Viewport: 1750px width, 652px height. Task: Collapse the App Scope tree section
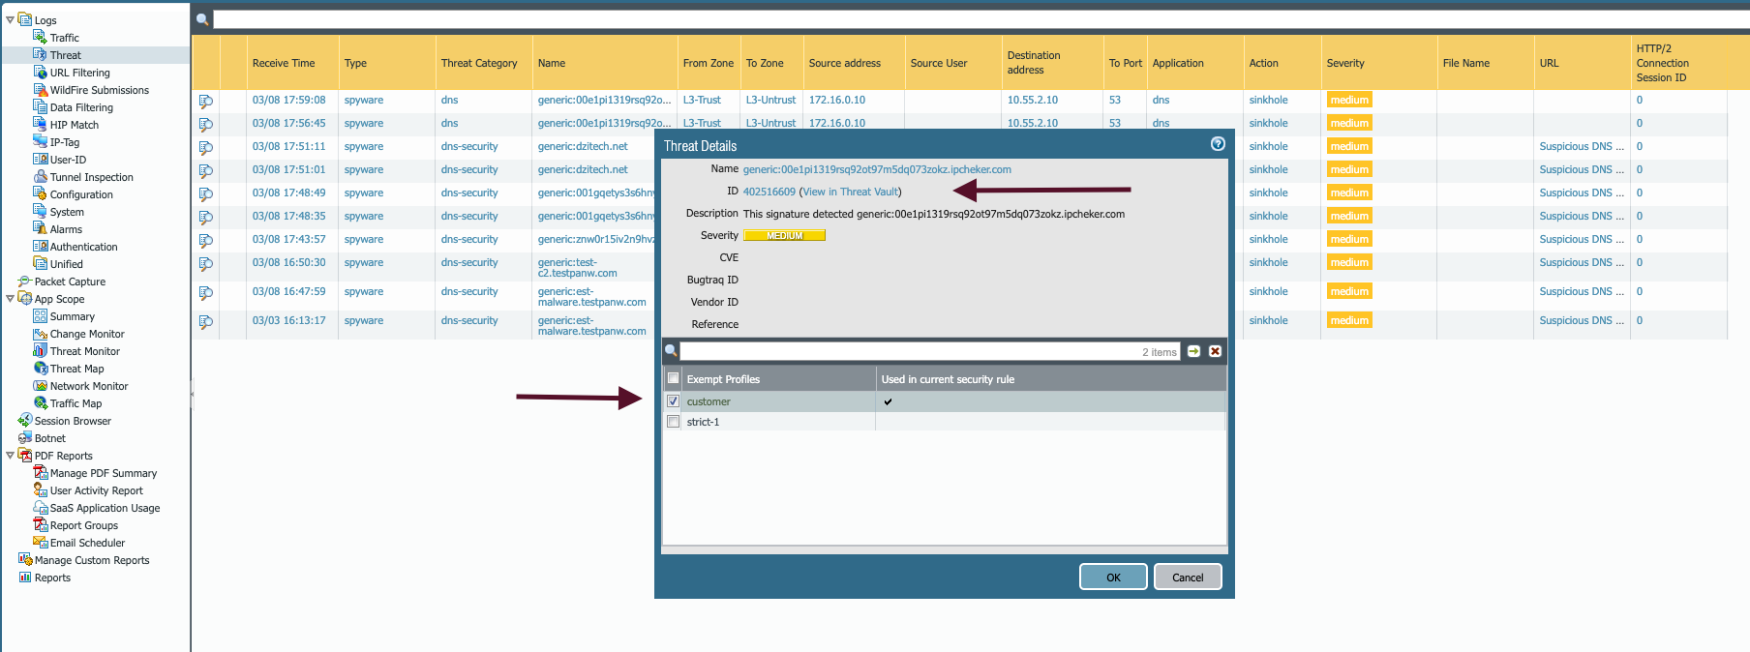pos(11,299)
